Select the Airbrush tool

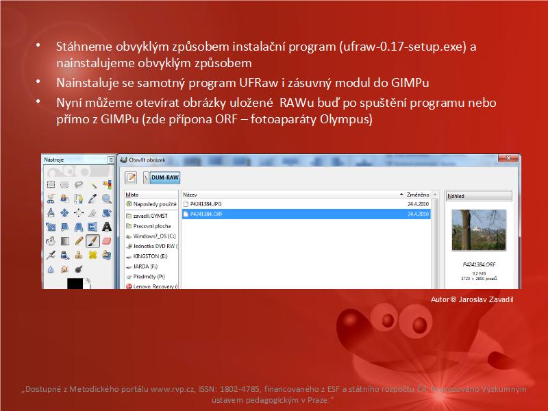[x=51, y=255]
